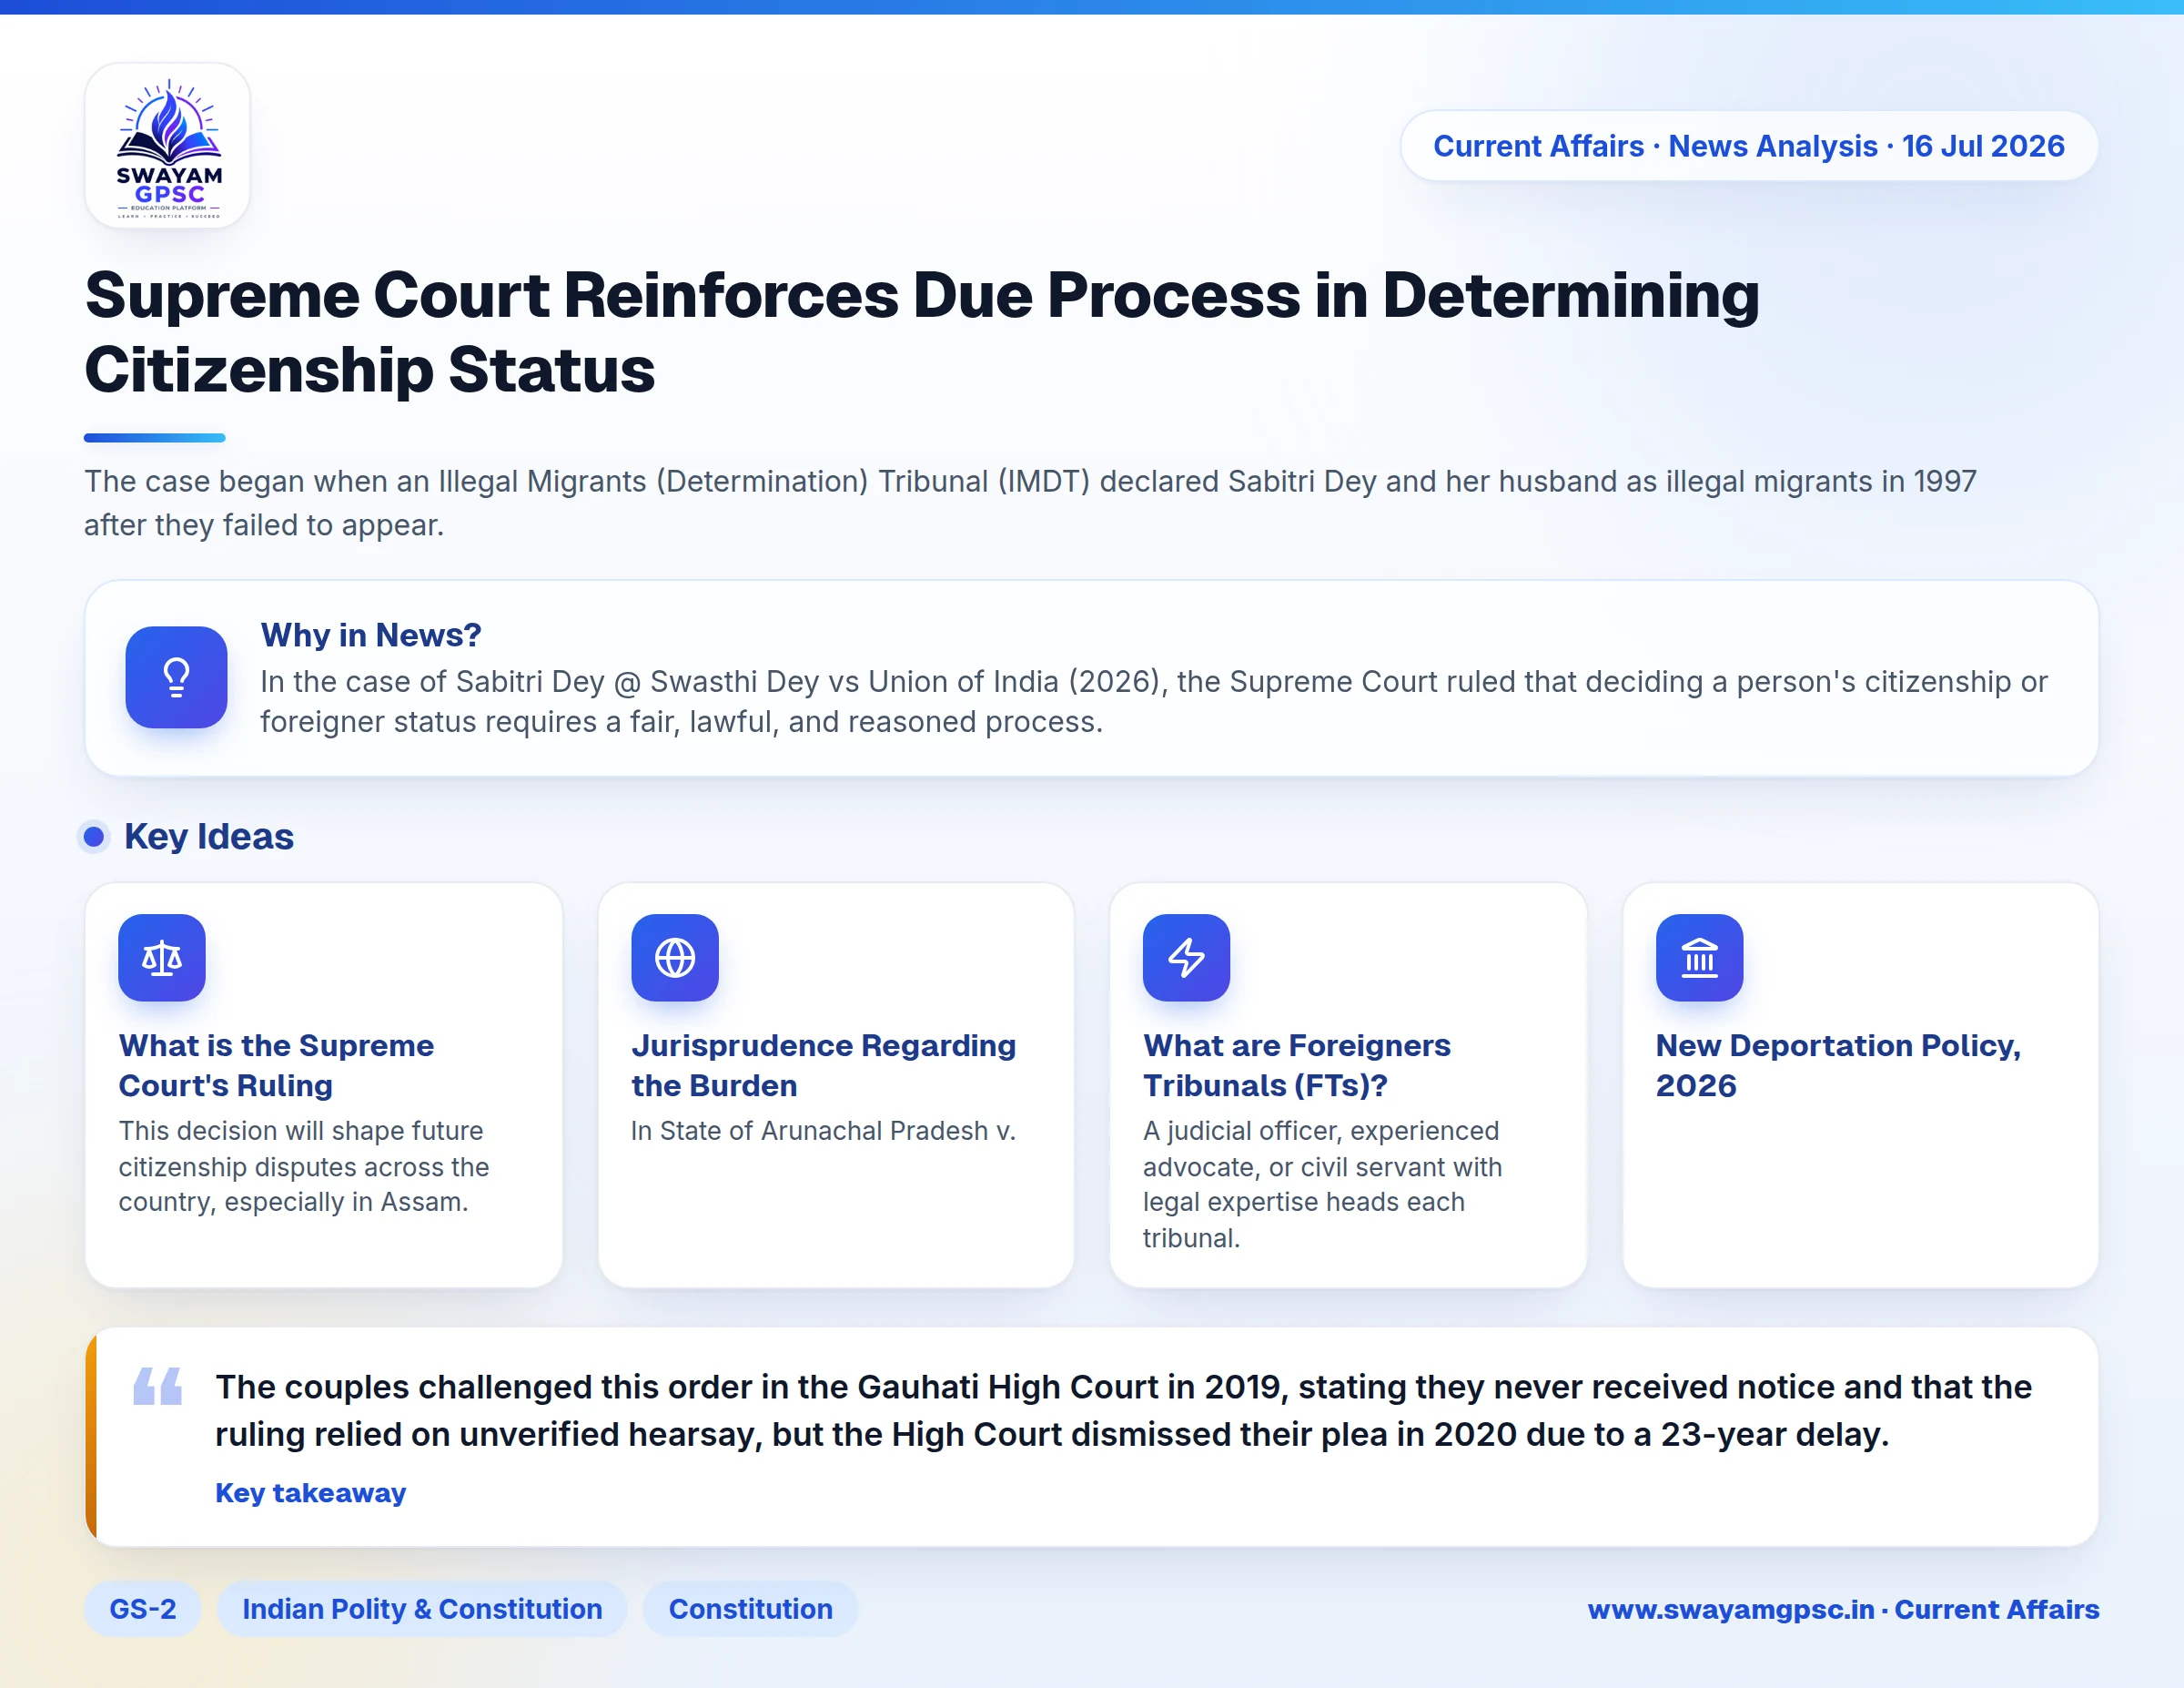Viewport: 2184px width, 1688px height.
Task: Select the GS-2 tag
Action: (x=143, y=1609)
